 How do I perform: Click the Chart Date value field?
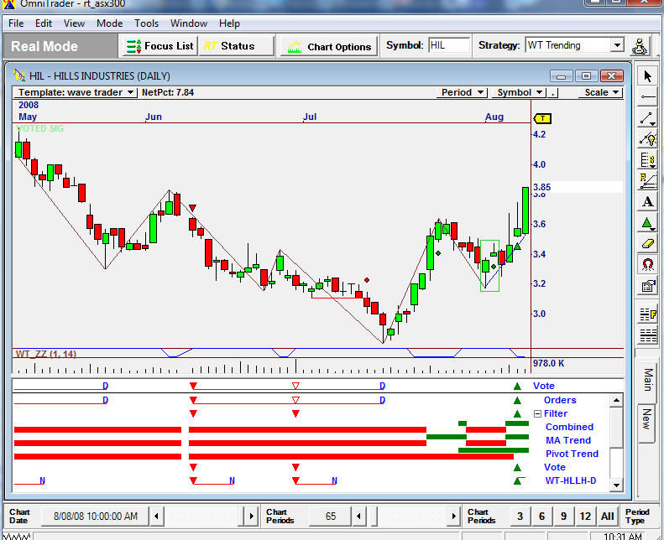[96, 517]
